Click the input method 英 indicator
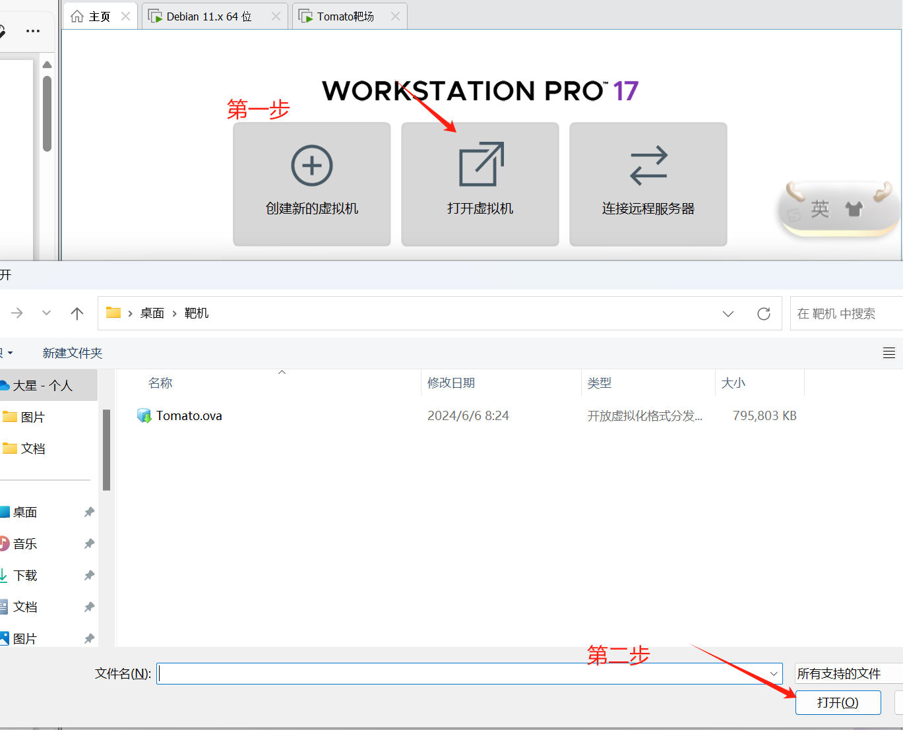 click(x=820, y=209)
